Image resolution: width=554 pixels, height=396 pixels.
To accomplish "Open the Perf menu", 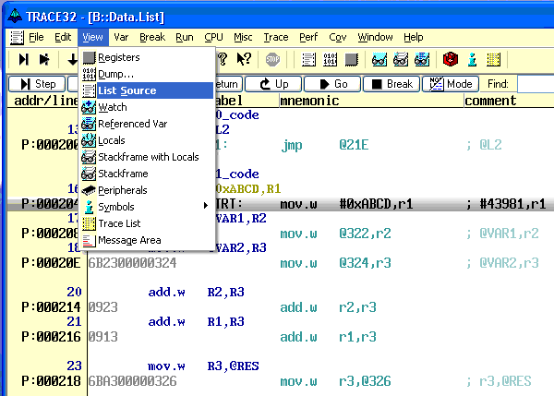I will tap(308, 37).
